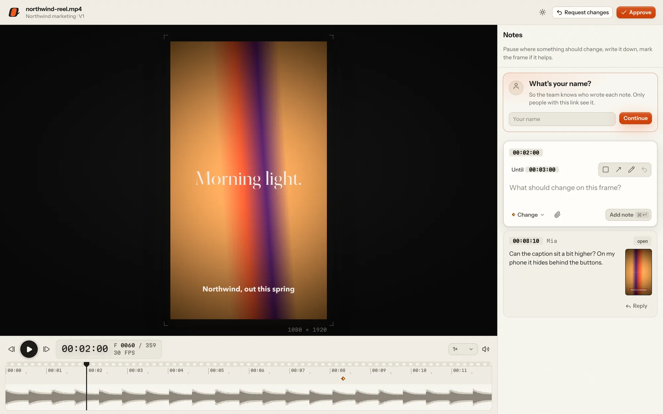Click the "1080 × 1920" resolution label
Image resolution: width=663 pixels, height=414 pixels.
pos(307,330)
